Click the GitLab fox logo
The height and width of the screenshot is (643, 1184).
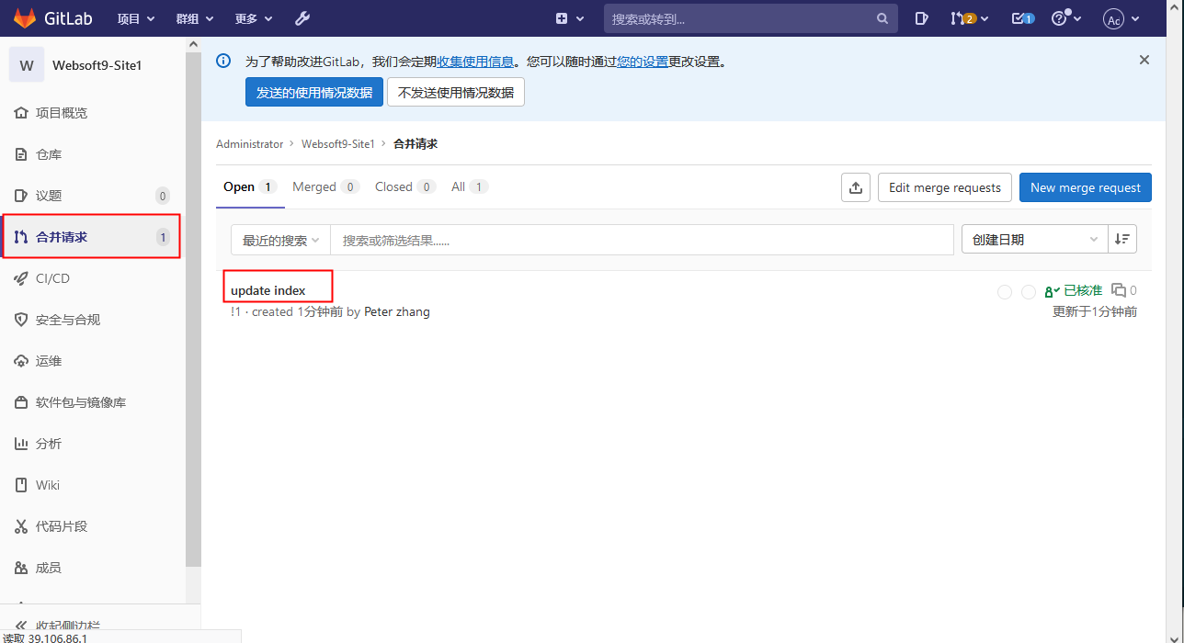tap(26, 18)
